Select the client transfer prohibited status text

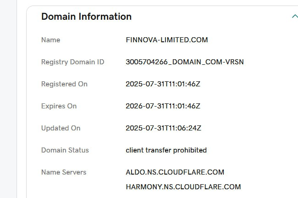(166, 150)
